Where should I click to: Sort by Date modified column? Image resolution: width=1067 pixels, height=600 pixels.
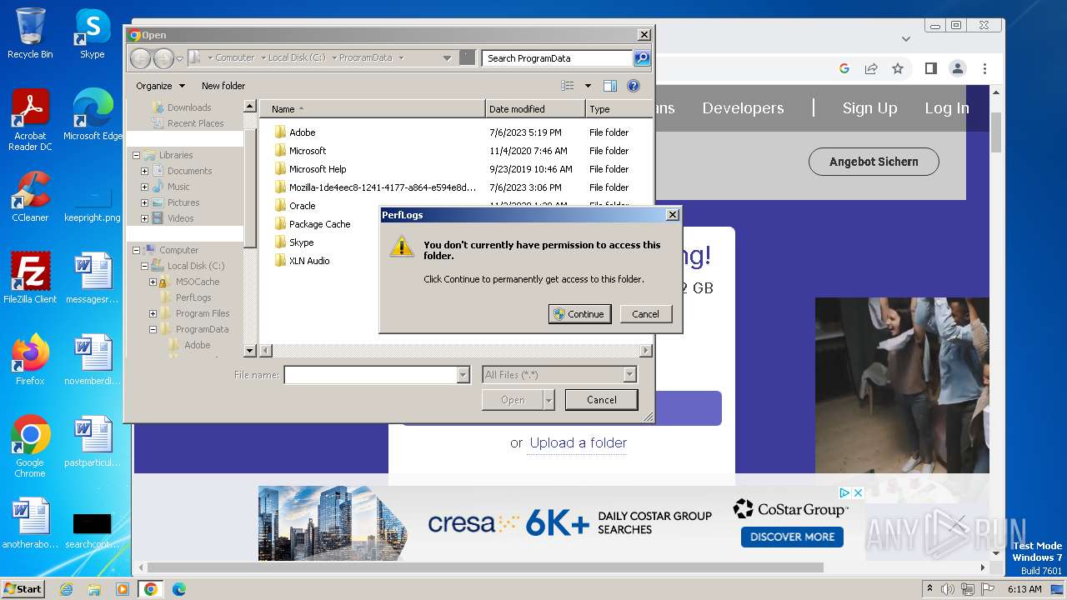[x=534, y=109]
